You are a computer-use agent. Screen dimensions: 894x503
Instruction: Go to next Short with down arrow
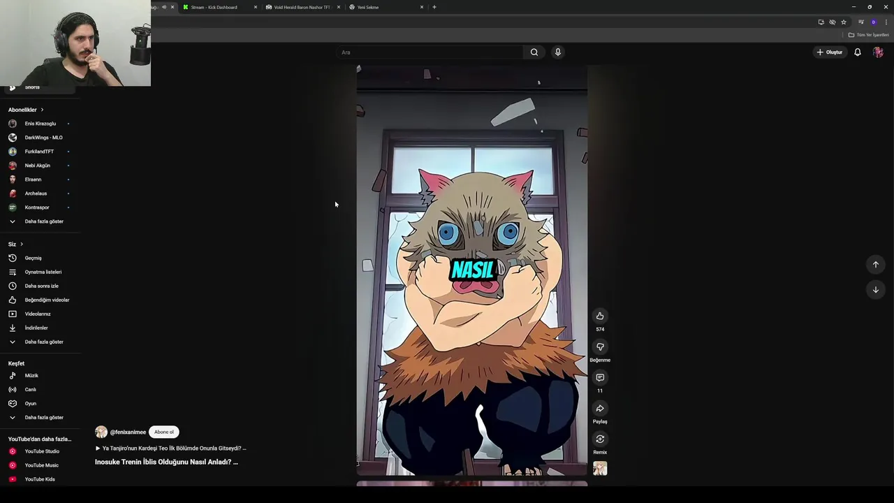pos(876,290)
